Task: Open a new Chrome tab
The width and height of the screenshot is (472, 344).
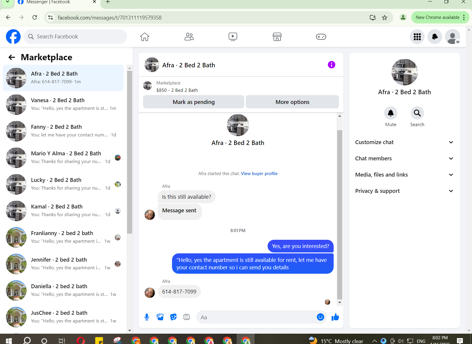Action: [108, 2]
